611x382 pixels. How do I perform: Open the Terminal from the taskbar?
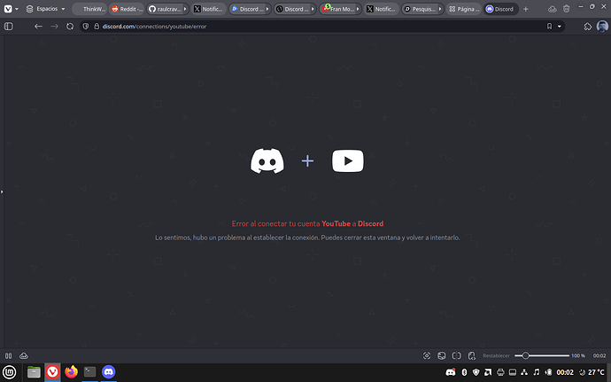[x=90, y=372]
